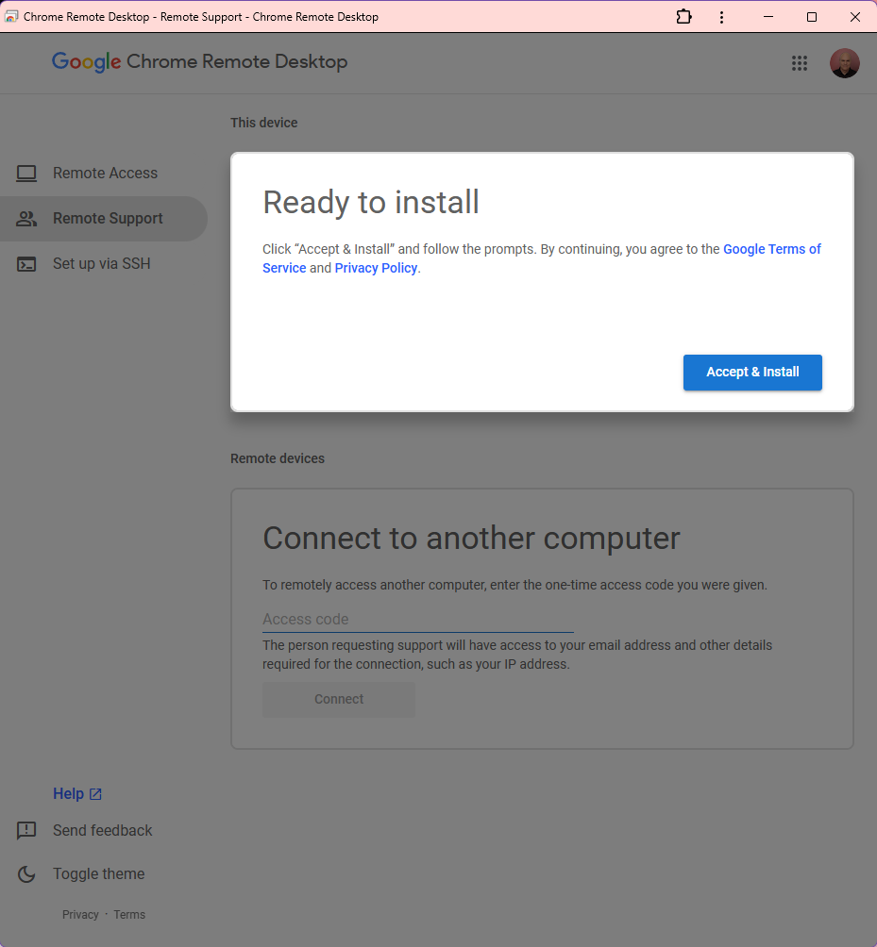Click the Access code input field

pos(417,620)
